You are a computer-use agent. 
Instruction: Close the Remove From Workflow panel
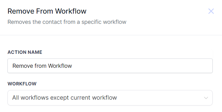[211, 11]
